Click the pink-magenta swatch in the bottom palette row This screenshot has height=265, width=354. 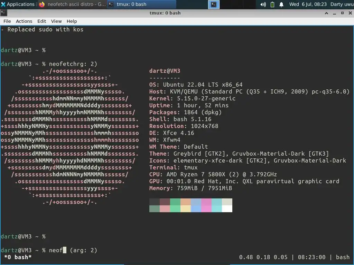(206, 209)
